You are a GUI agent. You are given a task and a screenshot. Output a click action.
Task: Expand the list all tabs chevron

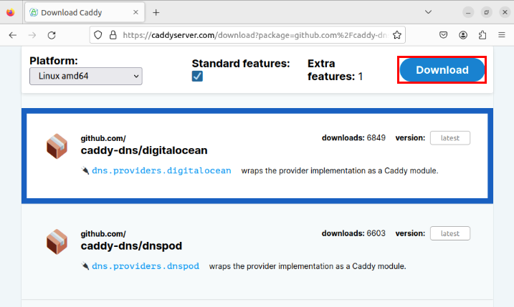click(x=428, y=12)
